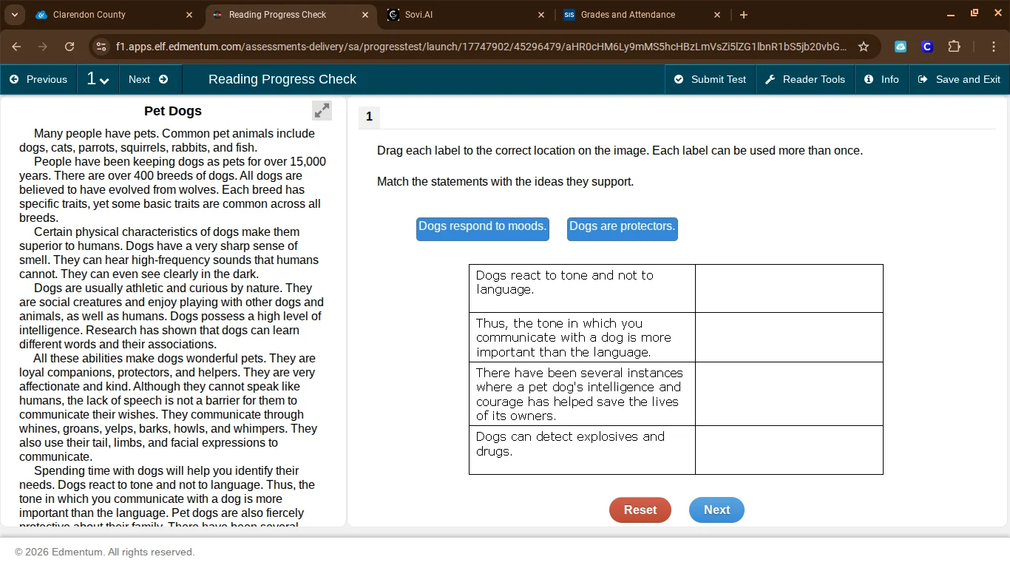
Task: Go to the Previous question
Action: pos(38,79)
